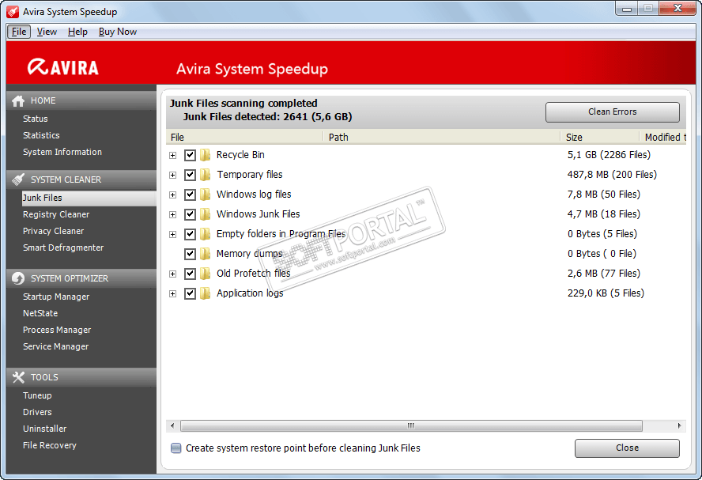Open Smart Defragmenter
Viewport: 702px width, 480px height.
pos(63,248)
